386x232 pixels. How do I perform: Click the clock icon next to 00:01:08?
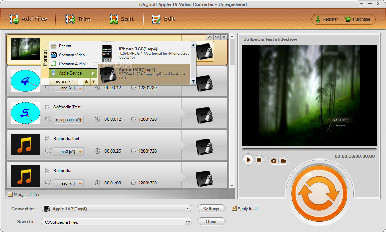(x=98, y=183)
